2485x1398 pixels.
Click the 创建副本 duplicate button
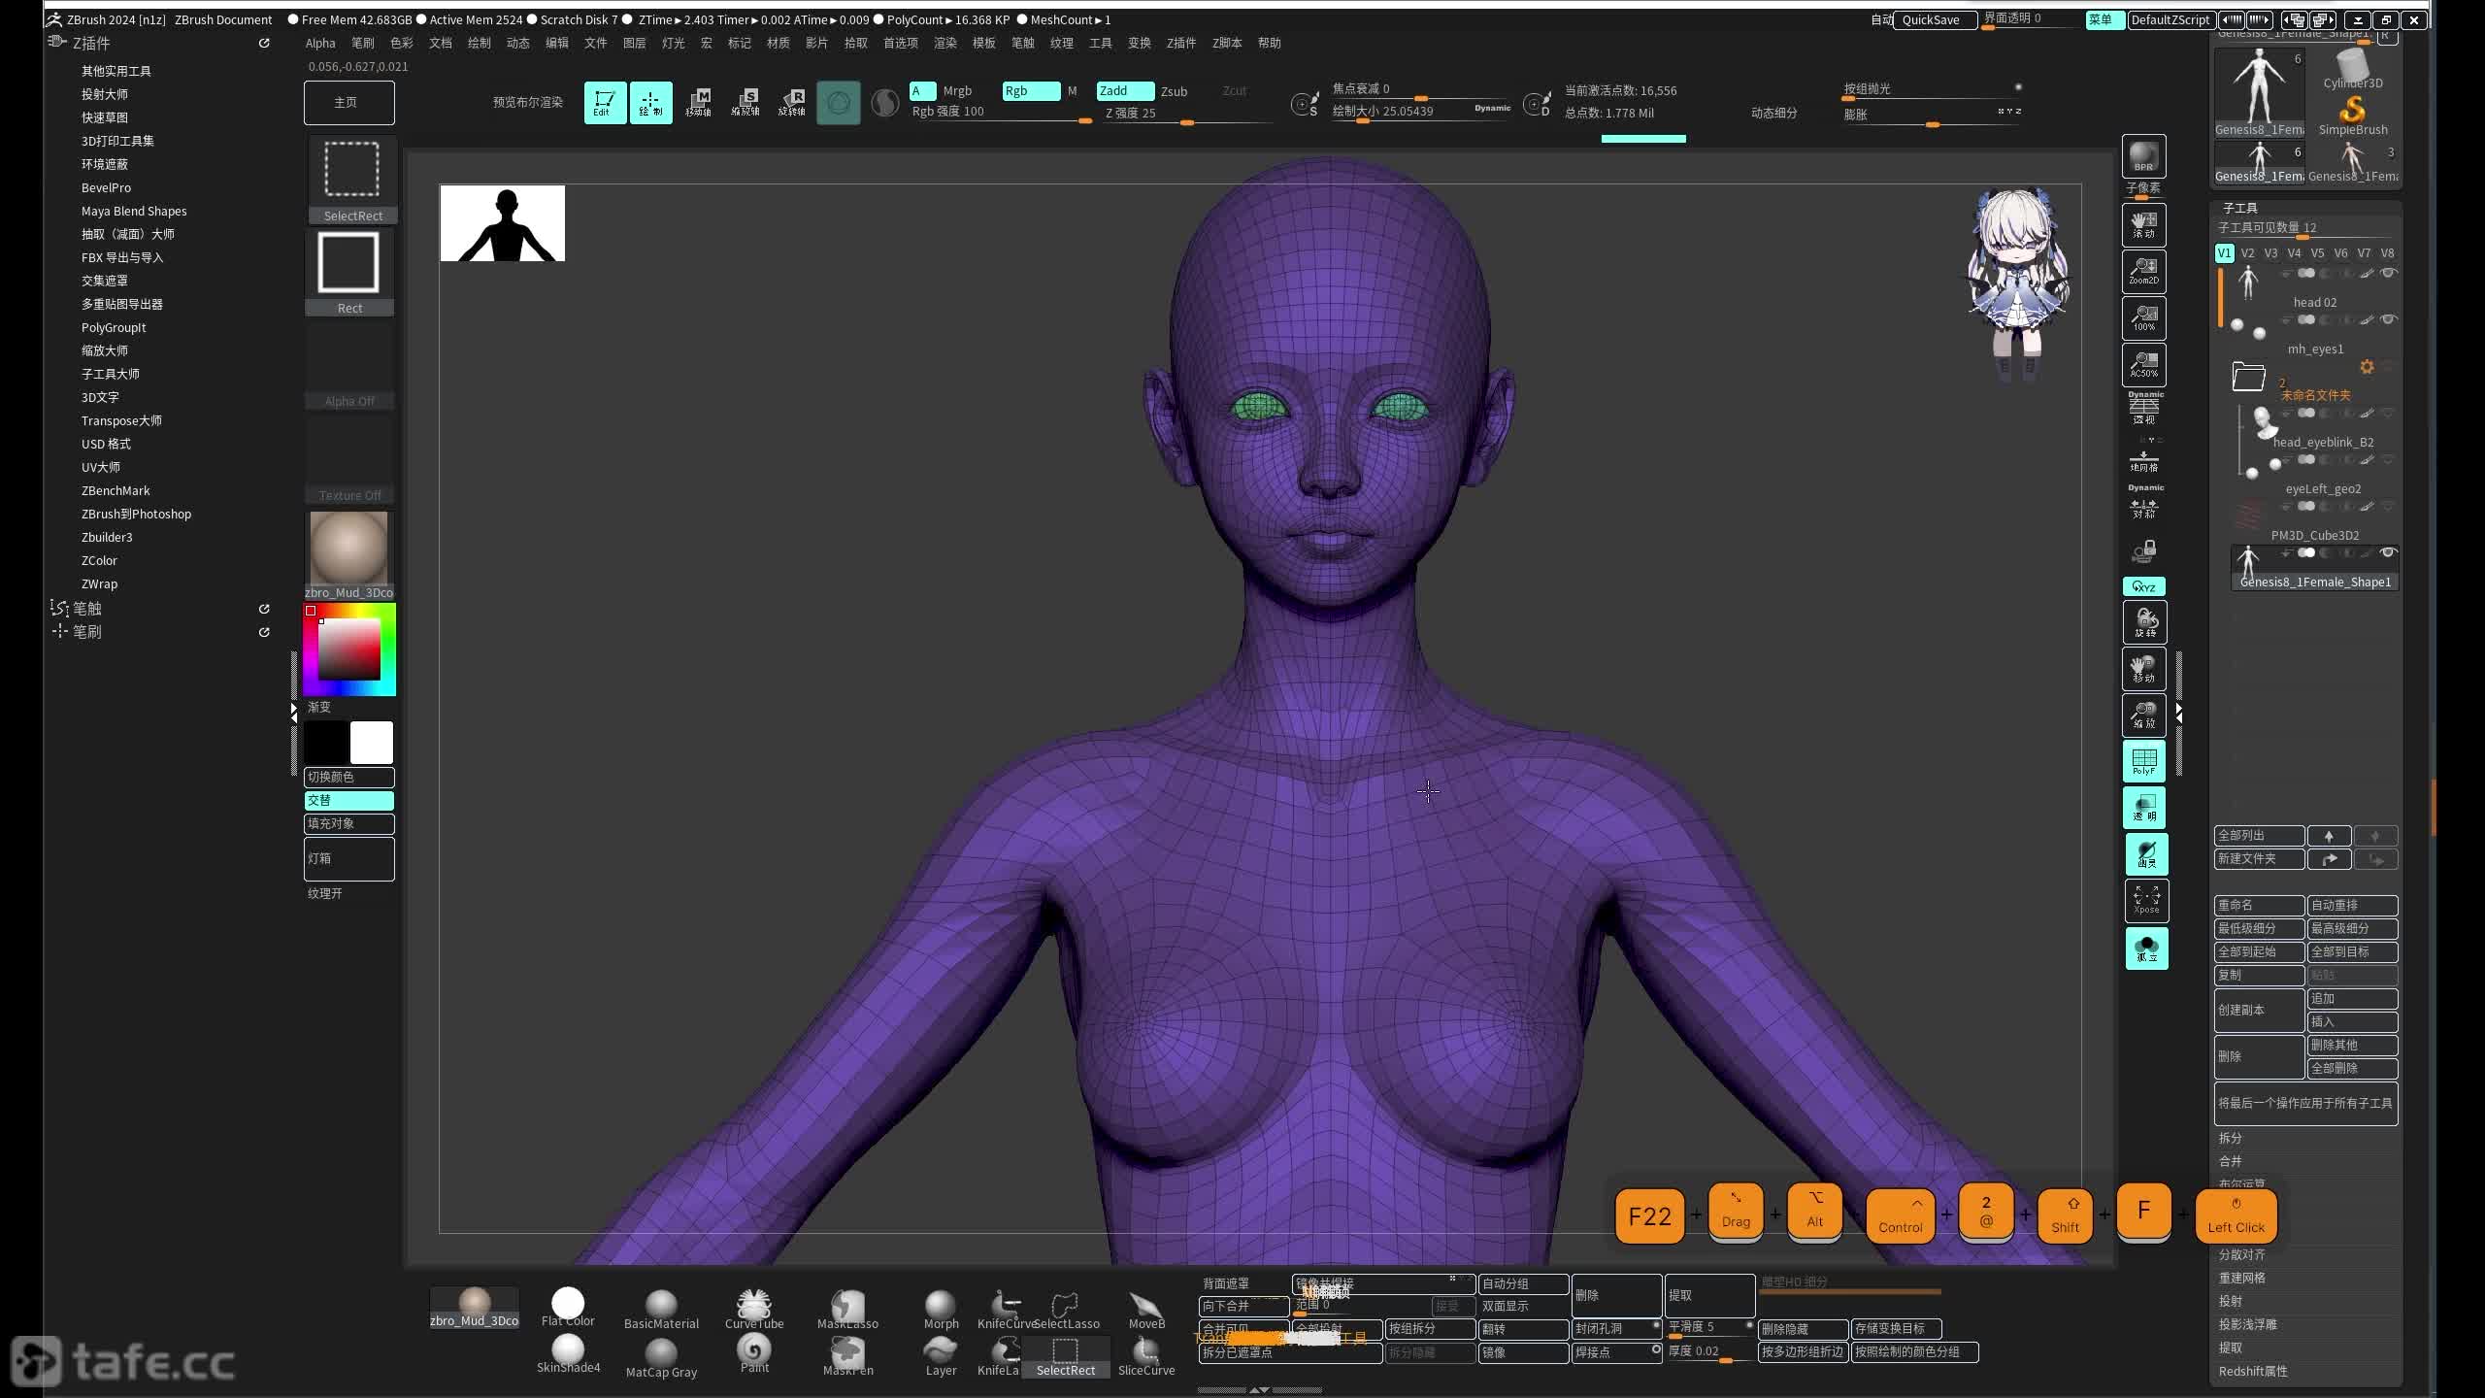point(2259,1010)
